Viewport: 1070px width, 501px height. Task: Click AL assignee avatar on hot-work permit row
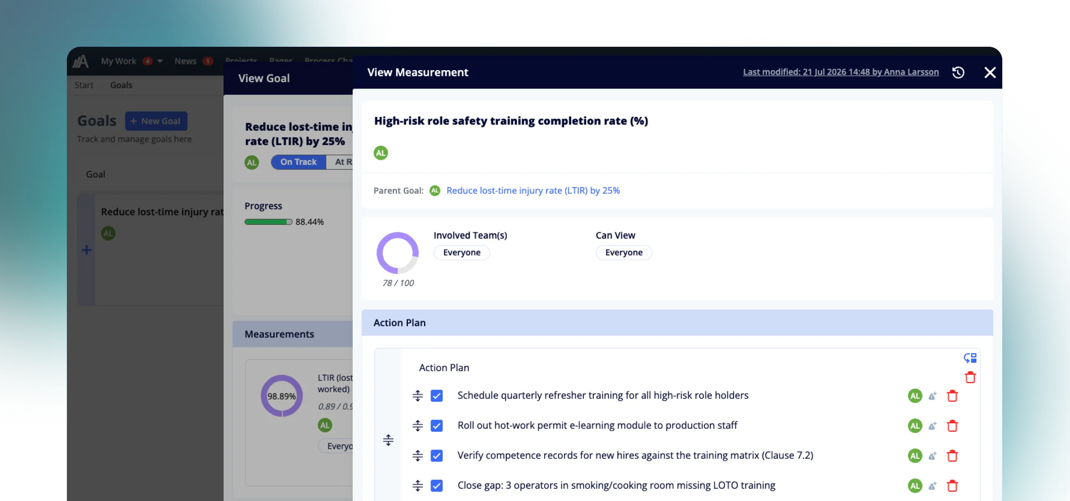(x=915, y=426)
